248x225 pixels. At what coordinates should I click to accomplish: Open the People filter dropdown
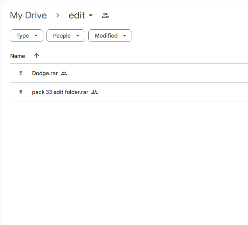click(66, 36)
